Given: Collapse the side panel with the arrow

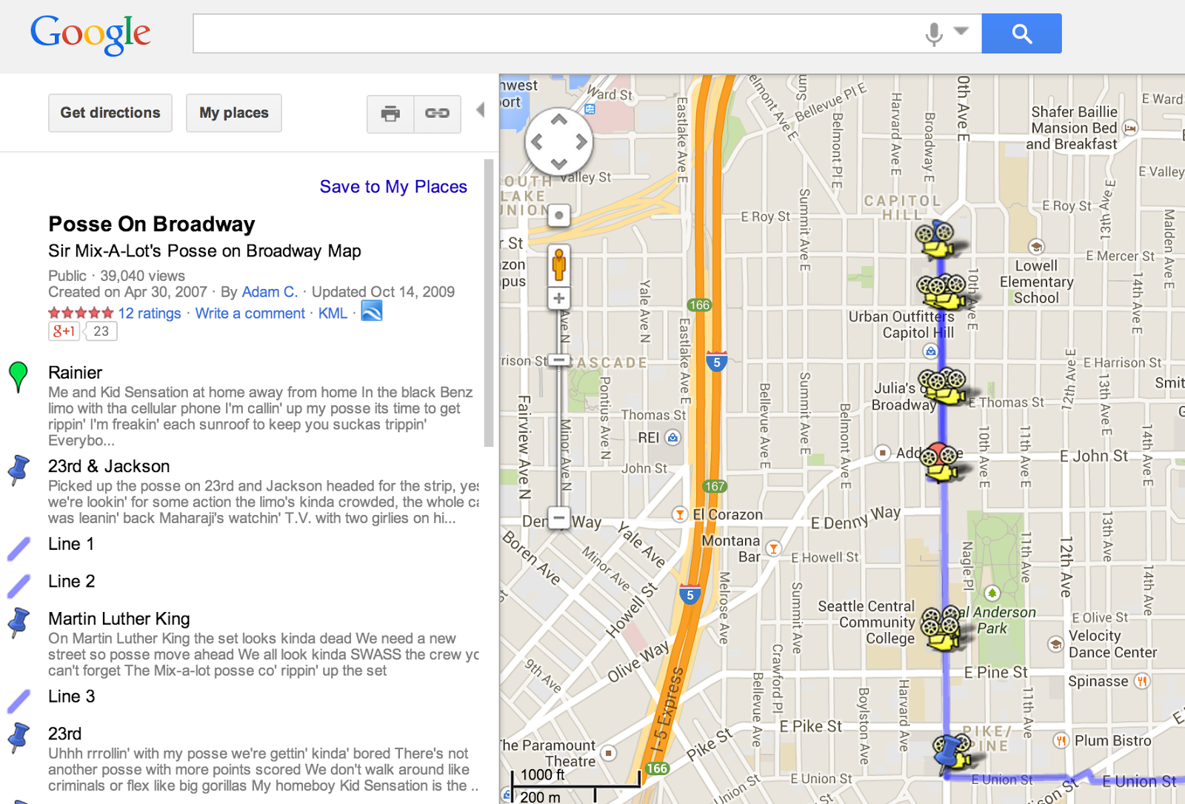Looking at the screenshot, I should [481, 110].
